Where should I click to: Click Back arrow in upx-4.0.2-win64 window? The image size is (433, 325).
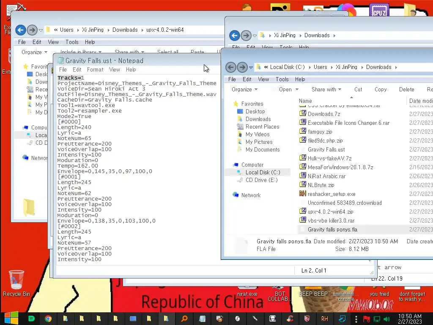point(20,30)
